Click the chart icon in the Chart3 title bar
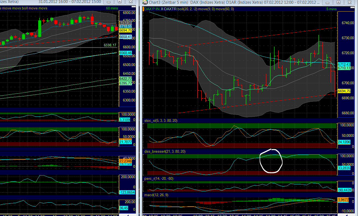 pos(145,2)
